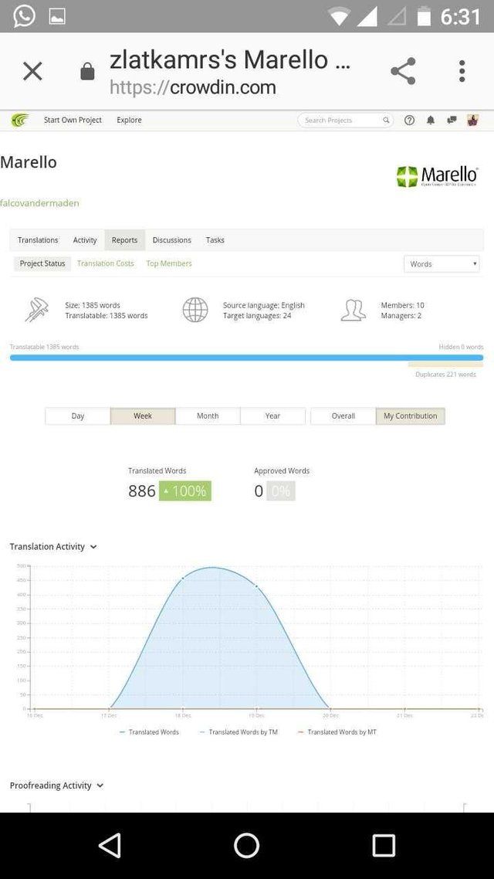Tap the Marello project title

(29, 162)
